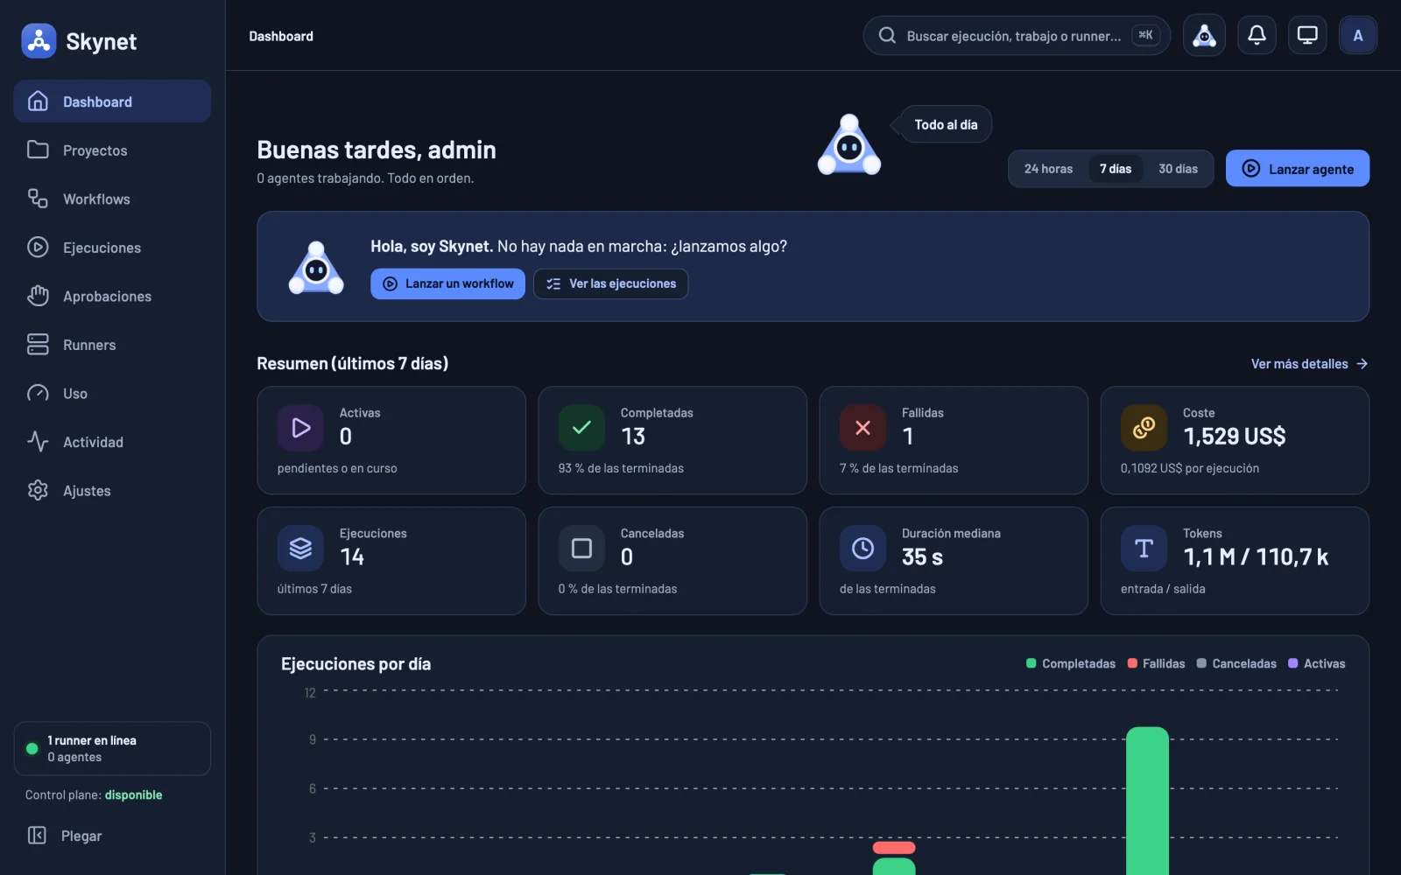Screen dimensions: 1401x875
Task: Toggle Fallidas series in chart legend
Action: point(1156,664)
